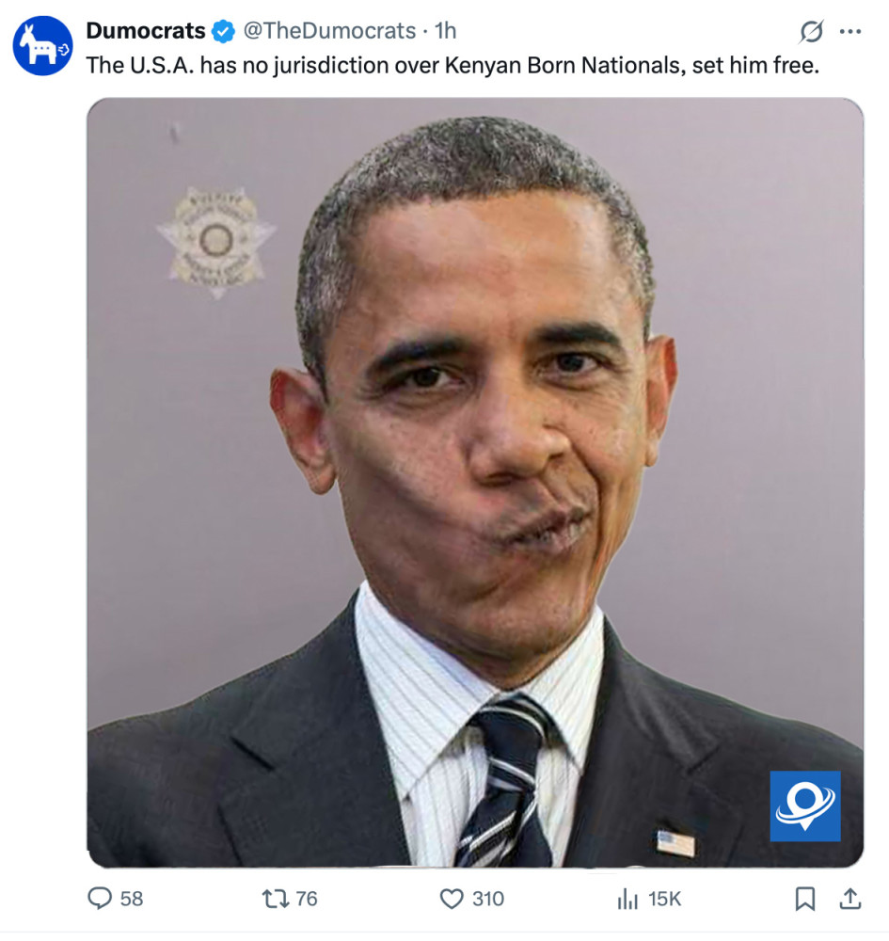Screen dimensions: 889x941
Task: Click the Dumocrats display name
Action: click(x=146, y=31)
